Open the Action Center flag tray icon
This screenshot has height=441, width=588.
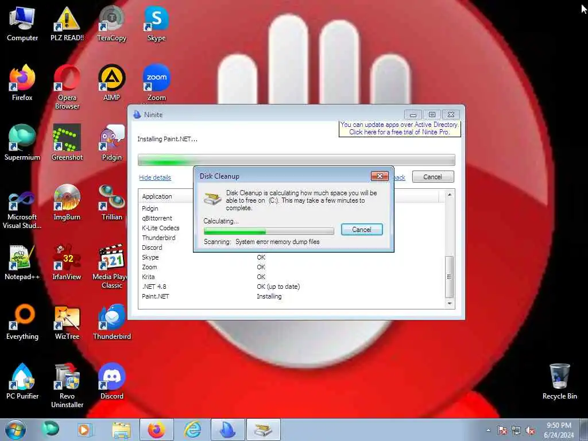[502, 430]
